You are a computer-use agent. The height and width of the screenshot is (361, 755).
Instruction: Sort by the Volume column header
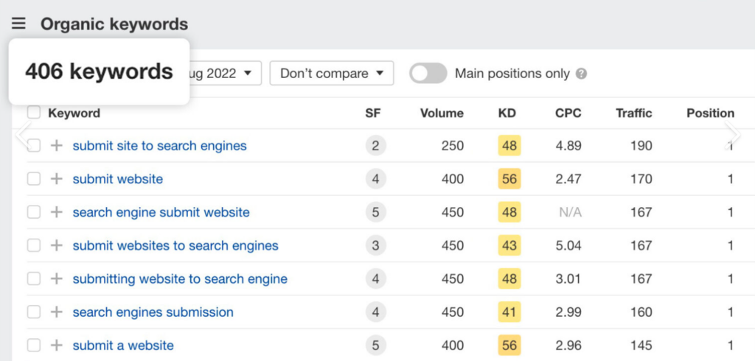(442, 113)
